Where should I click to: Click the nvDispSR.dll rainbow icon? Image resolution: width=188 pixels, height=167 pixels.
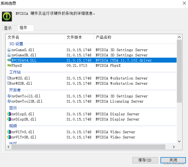[9, 119]
